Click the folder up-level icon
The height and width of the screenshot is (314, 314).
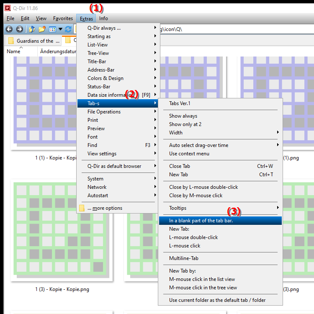click(32, 29)
